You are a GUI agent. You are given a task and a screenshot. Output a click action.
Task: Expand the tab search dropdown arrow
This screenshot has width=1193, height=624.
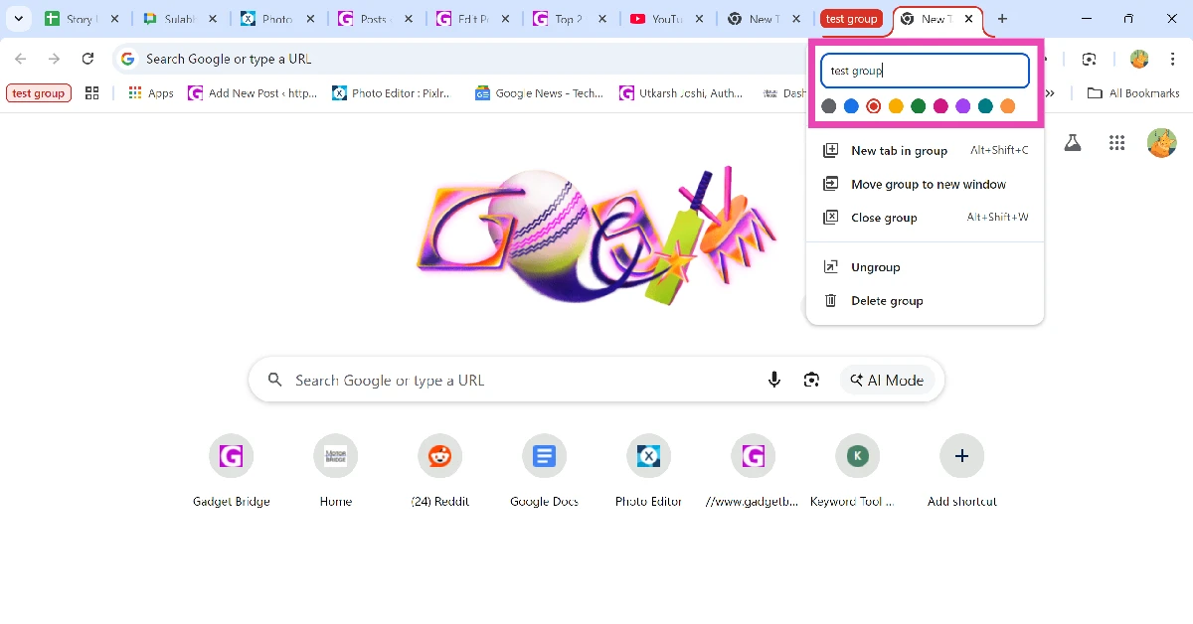click(x=18, y=19)
